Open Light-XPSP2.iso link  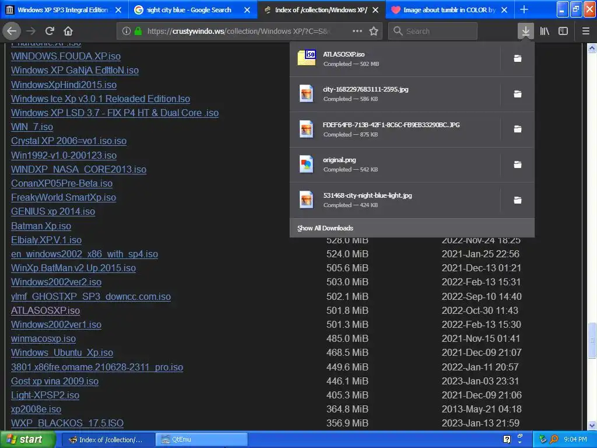45,395
